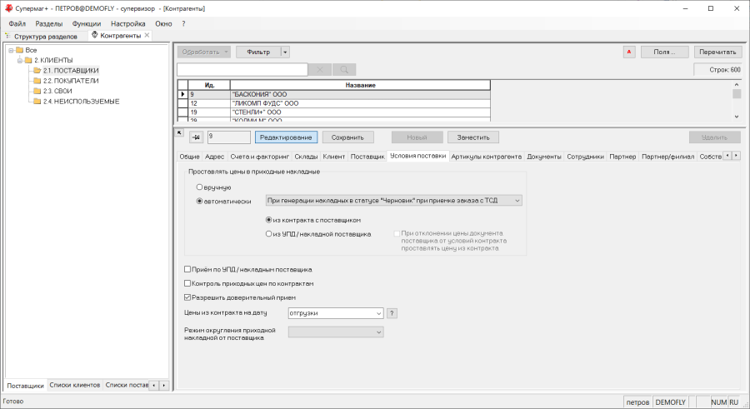The width and height of the screenshot is (750, 409).
Task: Close the Контрагенты tab with its X
Action: [x=147, y=36]
